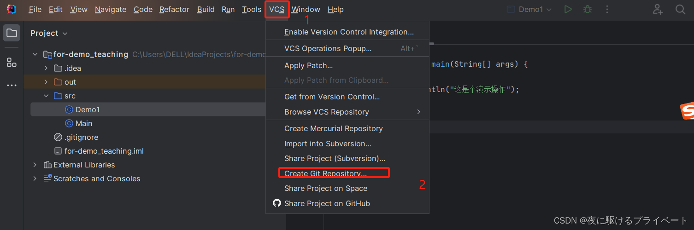Click main(String[] args) in editor

474,64
